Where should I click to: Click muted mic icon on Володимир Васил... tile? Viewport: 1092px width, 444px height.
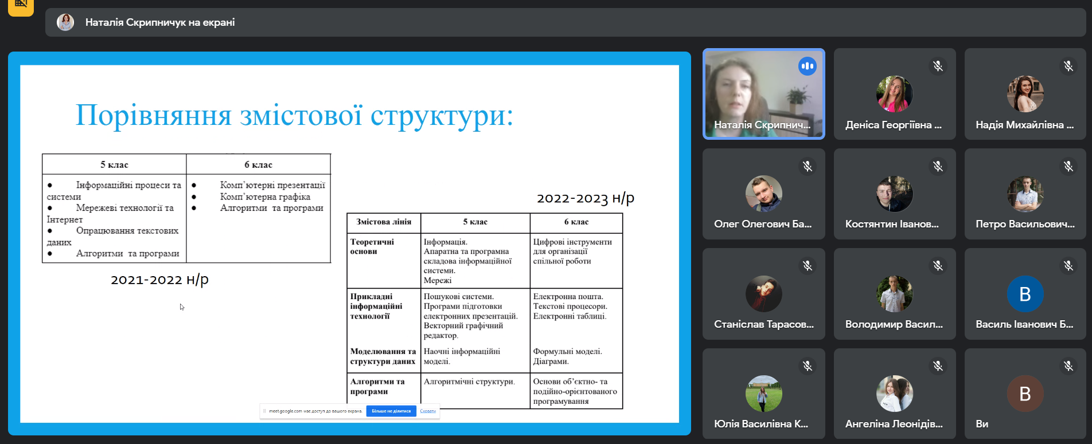938,266
